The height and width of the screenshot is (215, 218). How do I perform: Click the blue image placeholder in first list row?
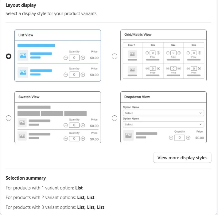pyautogui.click(x=23, y=55)
